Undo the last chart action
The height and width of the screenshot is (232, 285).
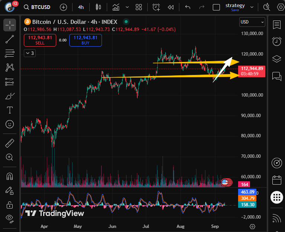tap(188, 7)
